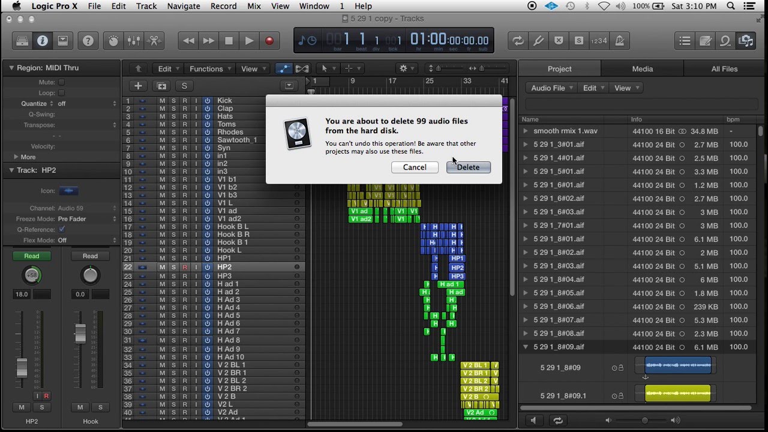This screenshot has height=432, width=768.
Task: Collapse the 5 29 1_8#09.aif file
Action: click(x=526, y=347)
